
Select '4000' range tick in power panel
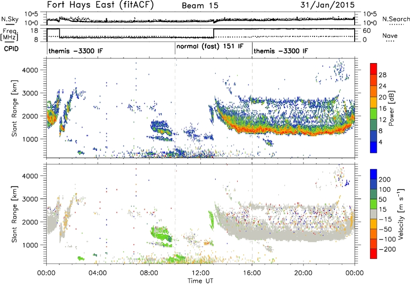pyautogui.click(x=30, y=70)
